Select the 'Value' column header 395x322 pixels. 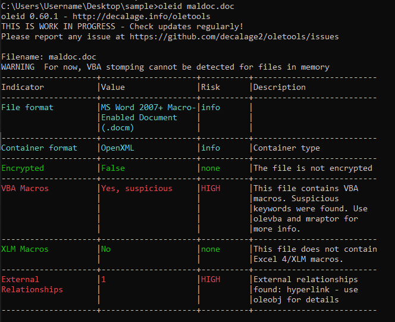coord(113,87)
